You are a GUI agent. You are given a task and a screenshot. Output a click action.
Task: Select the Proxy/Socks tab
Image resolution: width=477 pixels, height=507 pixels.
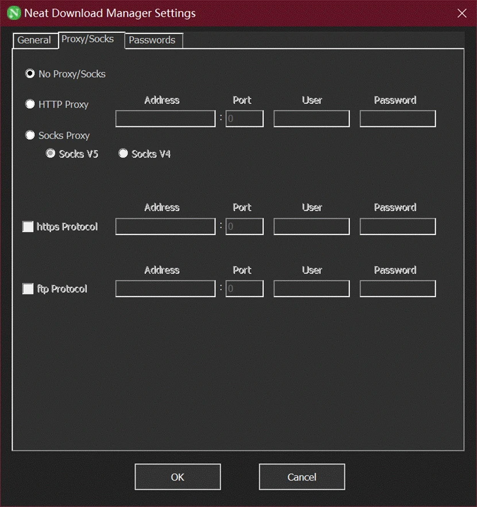coord(91,40)
